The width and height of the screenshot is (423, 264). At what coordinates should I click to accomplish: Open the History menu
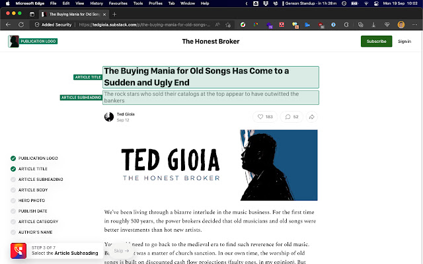[x=96, y=3]
